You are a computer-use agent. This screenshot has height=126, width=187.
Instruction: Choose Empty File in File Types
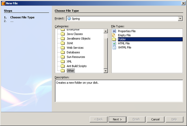click(x=124, y=35)
